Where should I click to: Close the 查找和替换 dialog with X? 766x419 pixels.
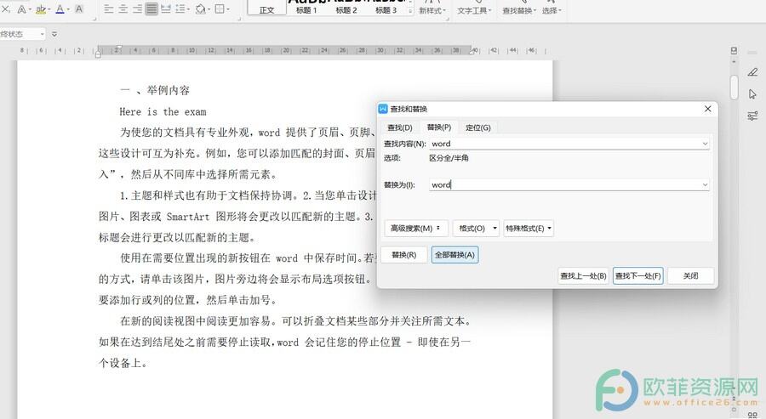point(707,109)
